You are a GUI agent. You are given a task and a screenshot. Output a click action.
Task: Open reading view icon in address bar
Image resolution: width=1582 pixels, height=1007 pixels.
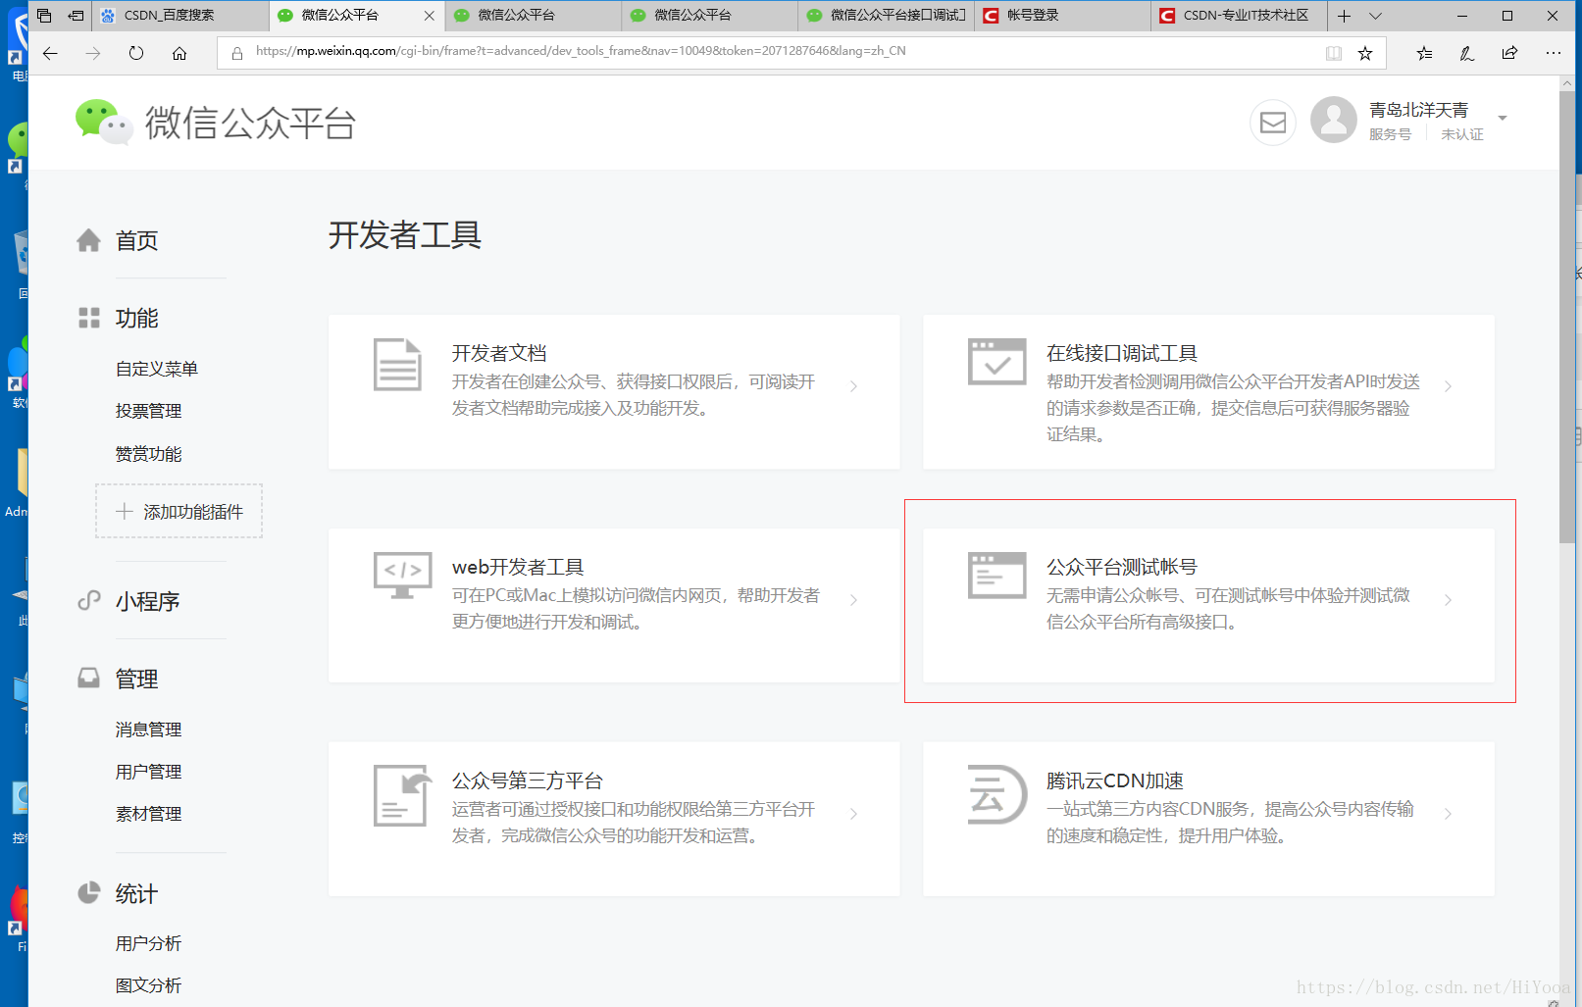point(1334,53)
